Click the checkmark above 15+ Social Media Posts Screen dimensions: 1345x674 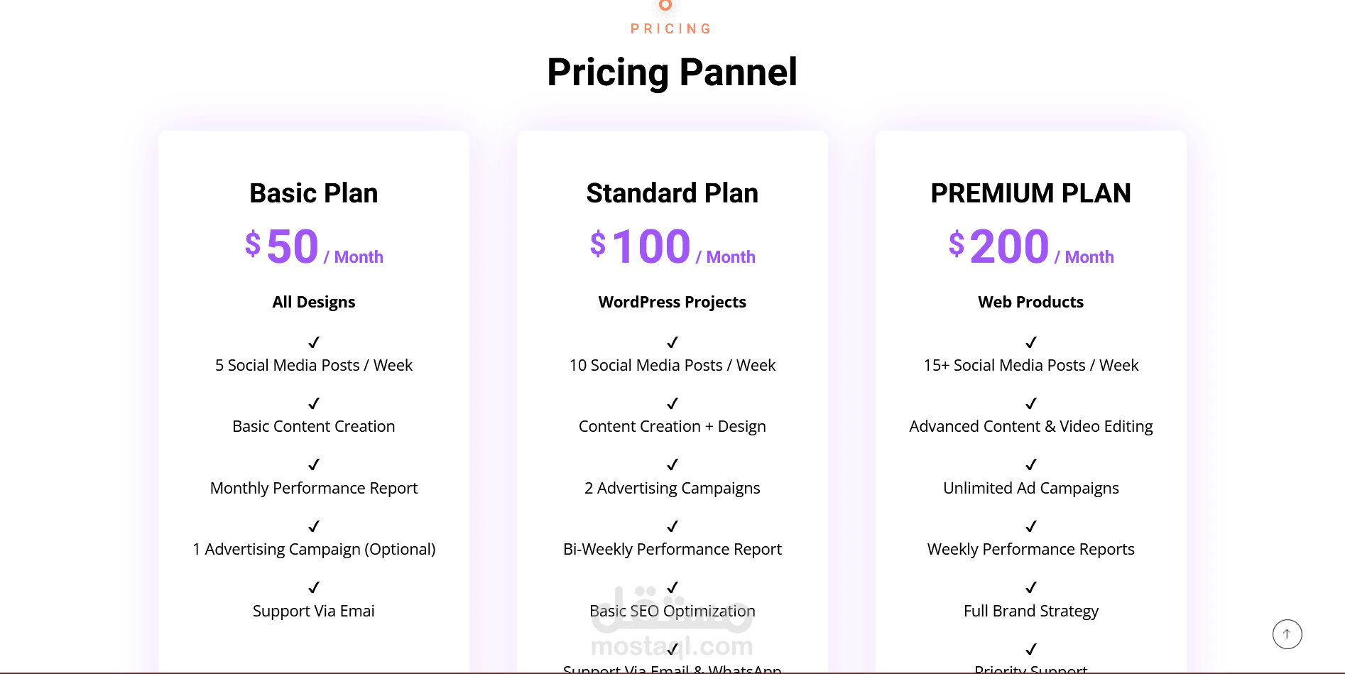click(1031, 342)
